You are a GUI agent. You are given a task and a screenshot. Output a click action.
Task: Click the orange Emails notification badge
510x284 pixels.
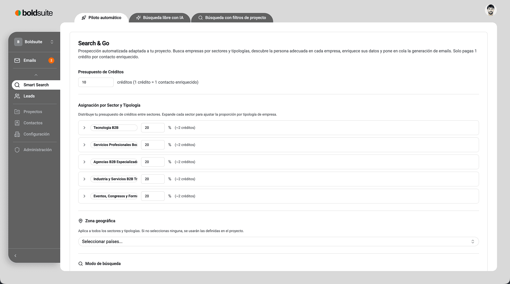[x=51, y=60]
